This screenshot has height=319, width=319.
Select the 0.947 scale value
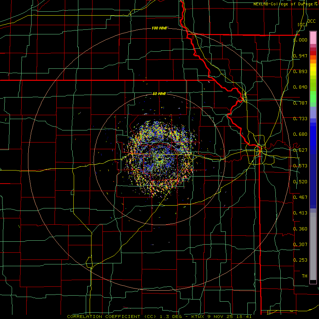300,56
